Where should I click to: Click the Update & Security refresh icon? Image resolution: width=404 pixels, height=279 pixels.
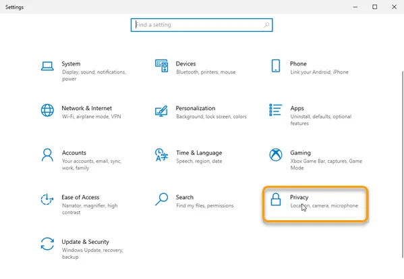pos(47,244)
